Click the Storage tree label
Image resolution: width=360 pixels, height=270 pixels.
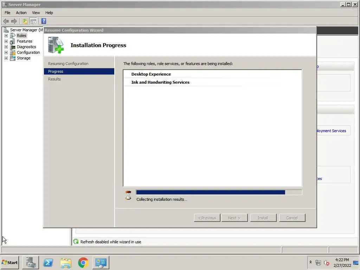point(24,58)
